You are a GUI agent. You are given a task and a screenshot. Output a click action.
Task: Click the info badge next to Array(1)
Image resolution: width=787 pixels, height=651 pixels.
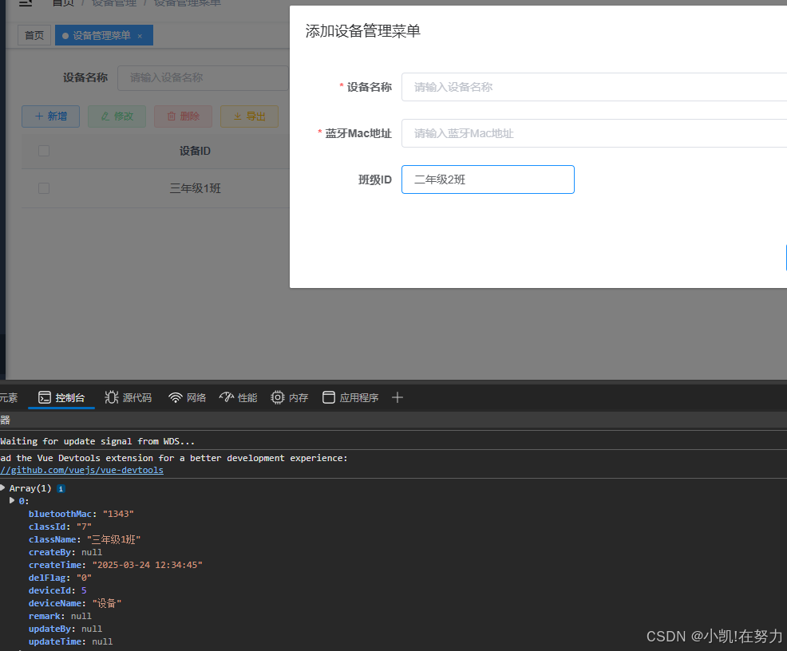coord(61,488)
